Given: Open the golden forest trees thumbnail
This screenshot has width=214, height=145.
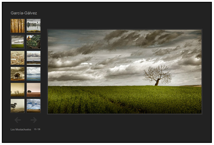Looking at the screenshot, I should [18, 26].
